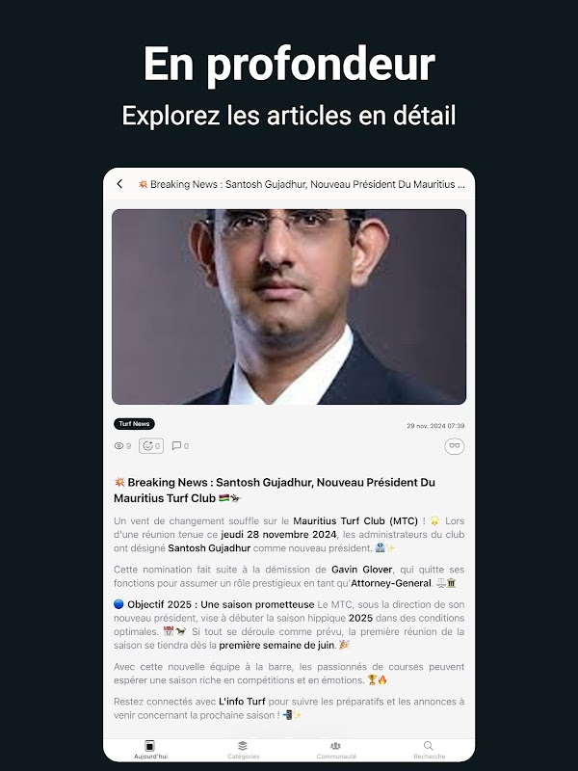Select the Turf News category tag
578x771 pixels.
pos(134,424)
